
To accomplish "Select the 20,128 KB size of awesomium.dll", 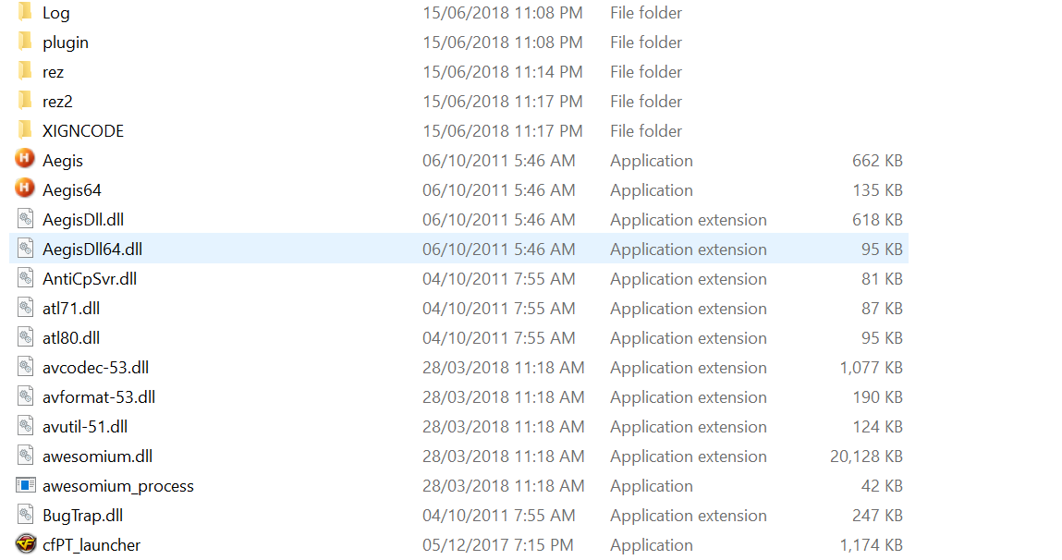I will tap(866, 457).
